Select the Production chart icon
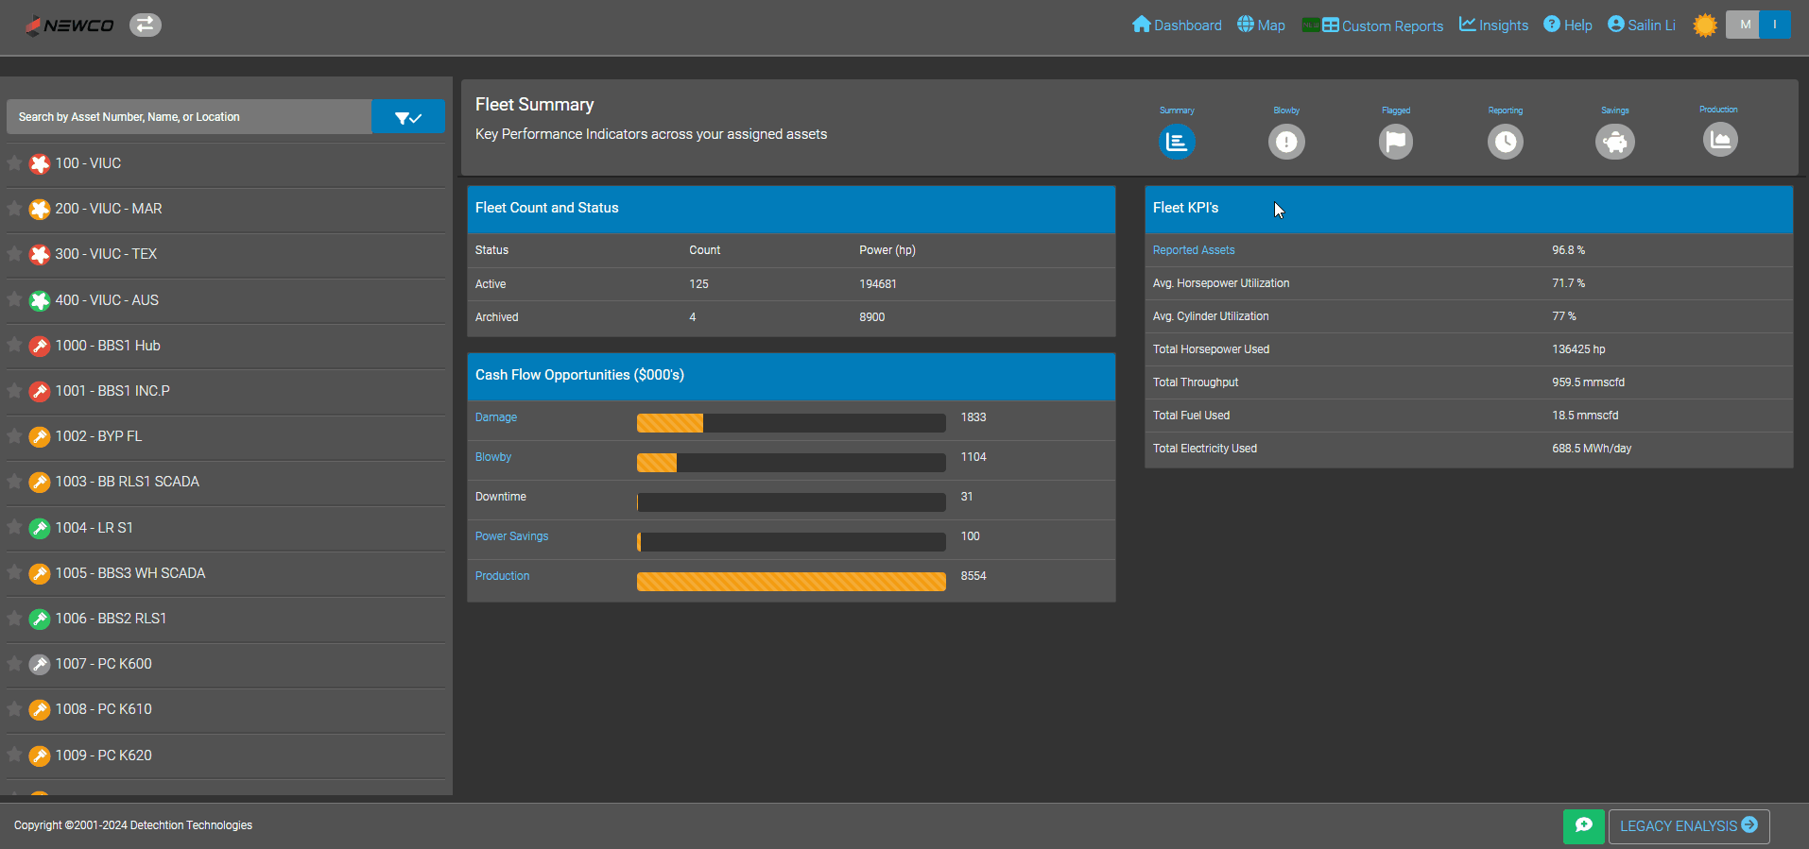 pyautogui.click(x=1720, y=140)
